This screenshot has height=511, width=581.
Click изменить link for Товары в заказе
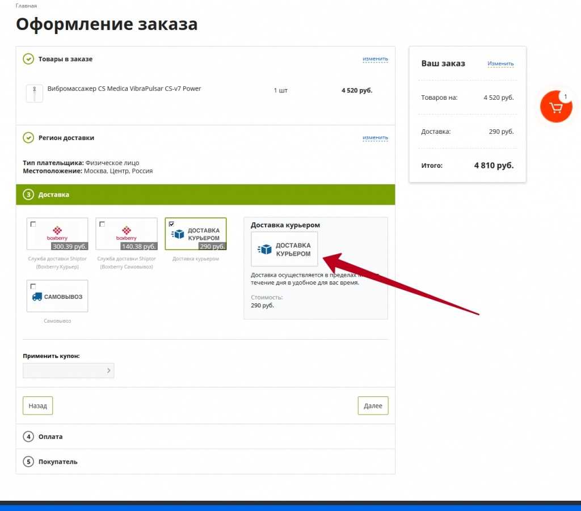[x=375, y=59]
